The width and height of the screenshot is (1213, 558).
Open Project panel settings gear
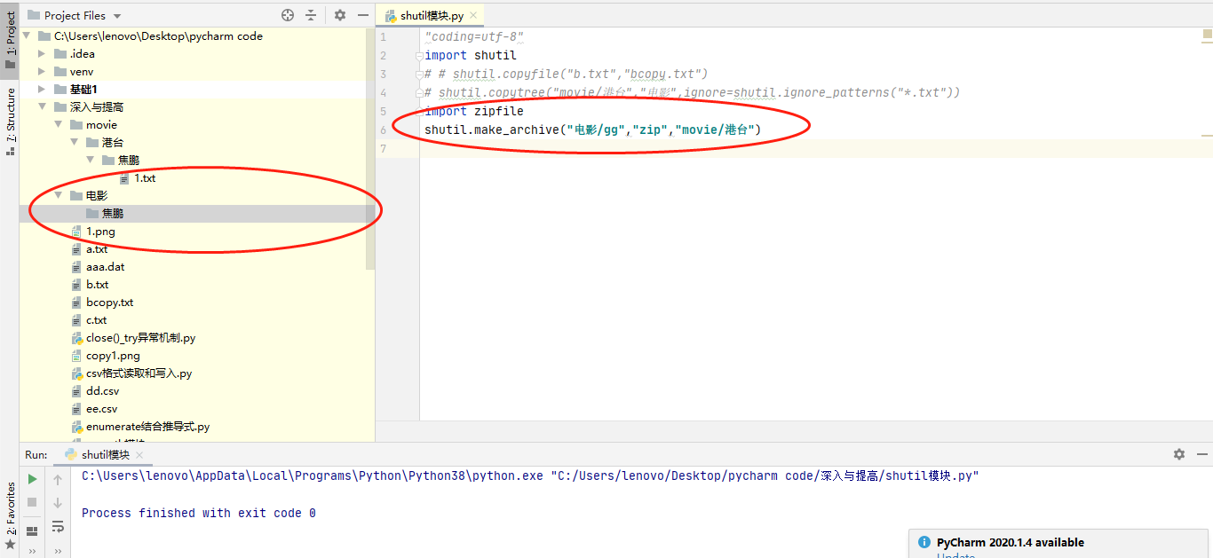coord(339,15)
